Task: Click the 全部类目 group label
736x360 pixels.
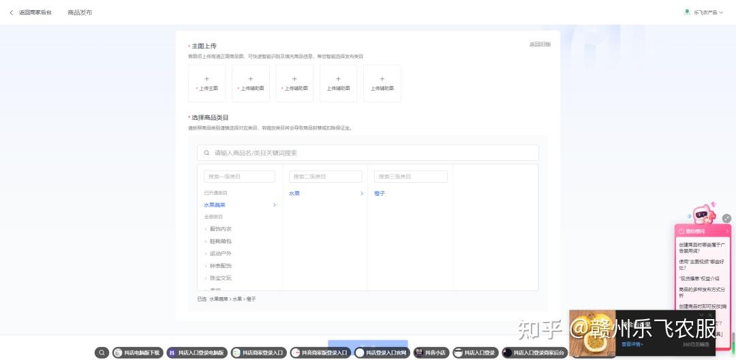Action: click(213, 217)
